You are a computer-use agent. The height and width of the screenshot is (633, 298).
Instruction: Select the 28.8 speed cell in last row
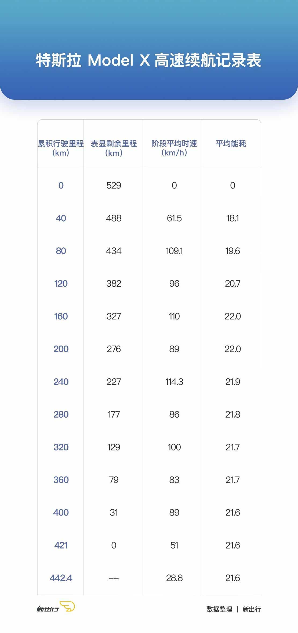[x=174, y=578]
